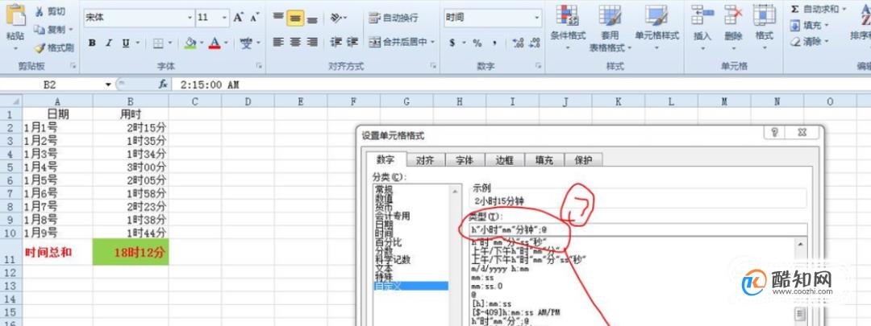
Task: Expand the font size dropdown
Action: pyautogui.click(x=224, y=18)
